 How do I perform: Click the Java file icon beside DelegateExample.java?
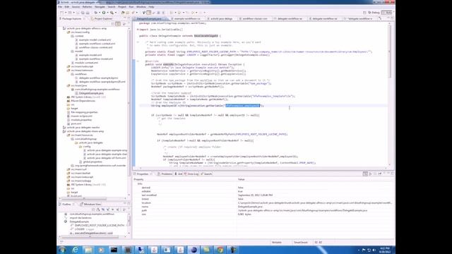(76, 93)
